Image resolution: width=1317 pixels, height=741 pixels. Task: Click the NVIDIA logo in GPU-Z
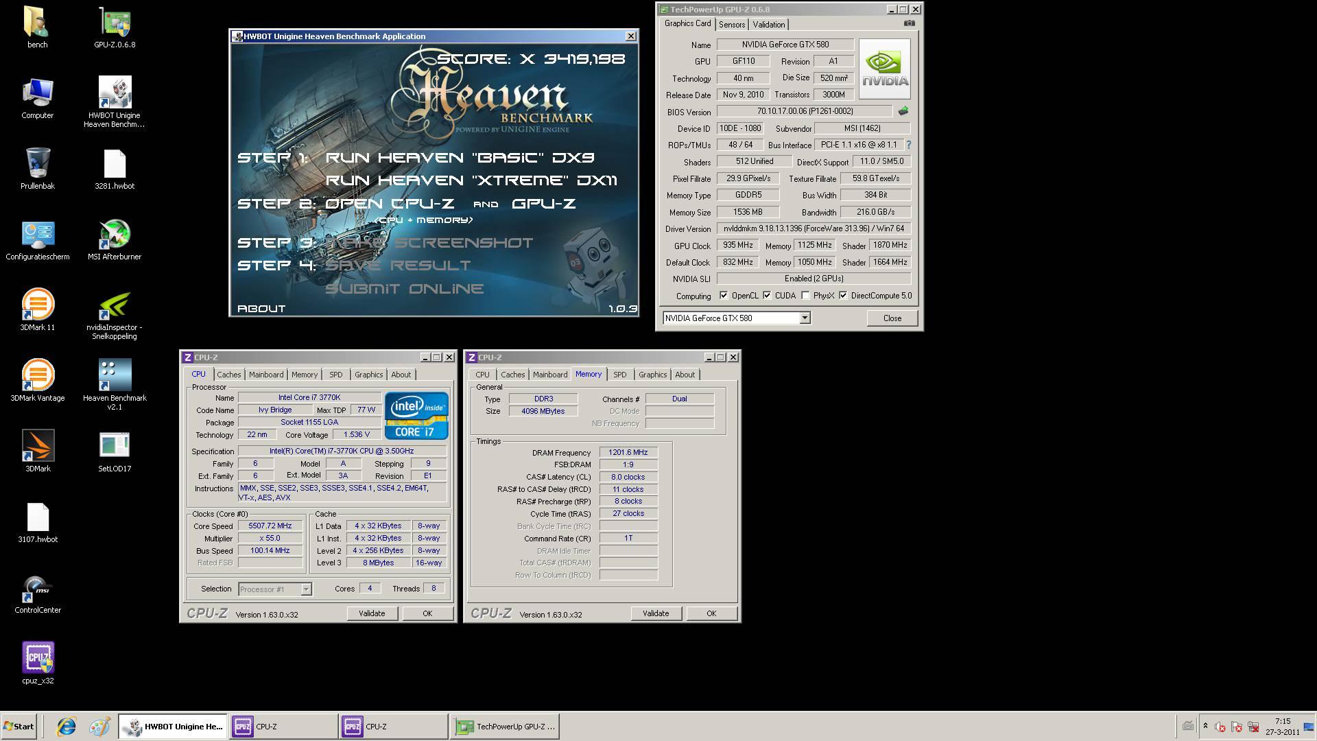[x=885, y=69]
